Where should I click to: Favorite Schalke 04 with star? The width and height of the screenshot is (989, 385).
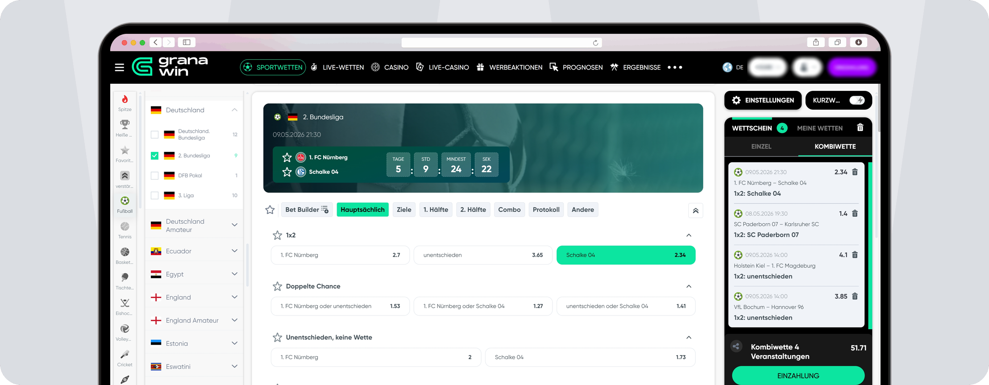pyautogui.click(x=287, y=172)
